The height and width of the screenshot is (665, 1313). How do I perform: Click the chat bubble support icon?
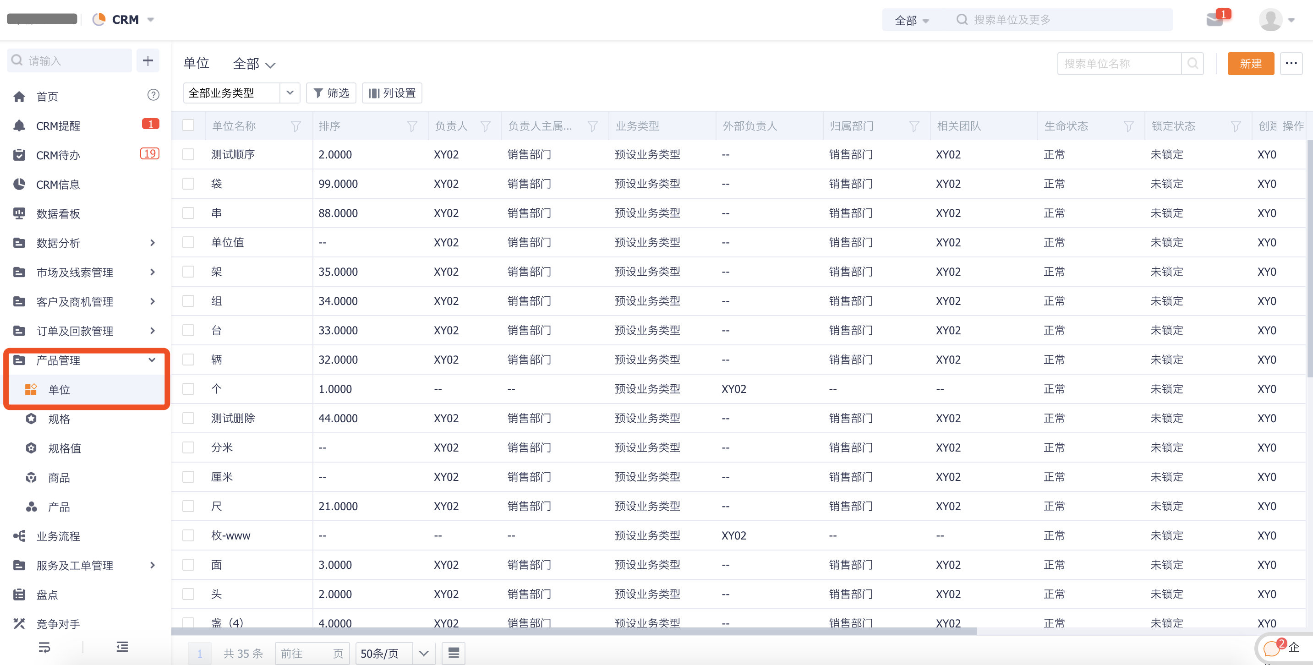[x=1271, y=649]
